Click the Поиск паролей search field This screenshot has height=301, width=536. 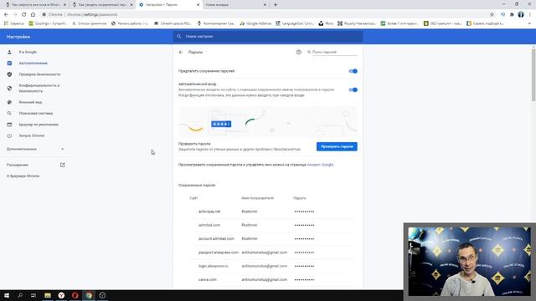pos(332,52)
